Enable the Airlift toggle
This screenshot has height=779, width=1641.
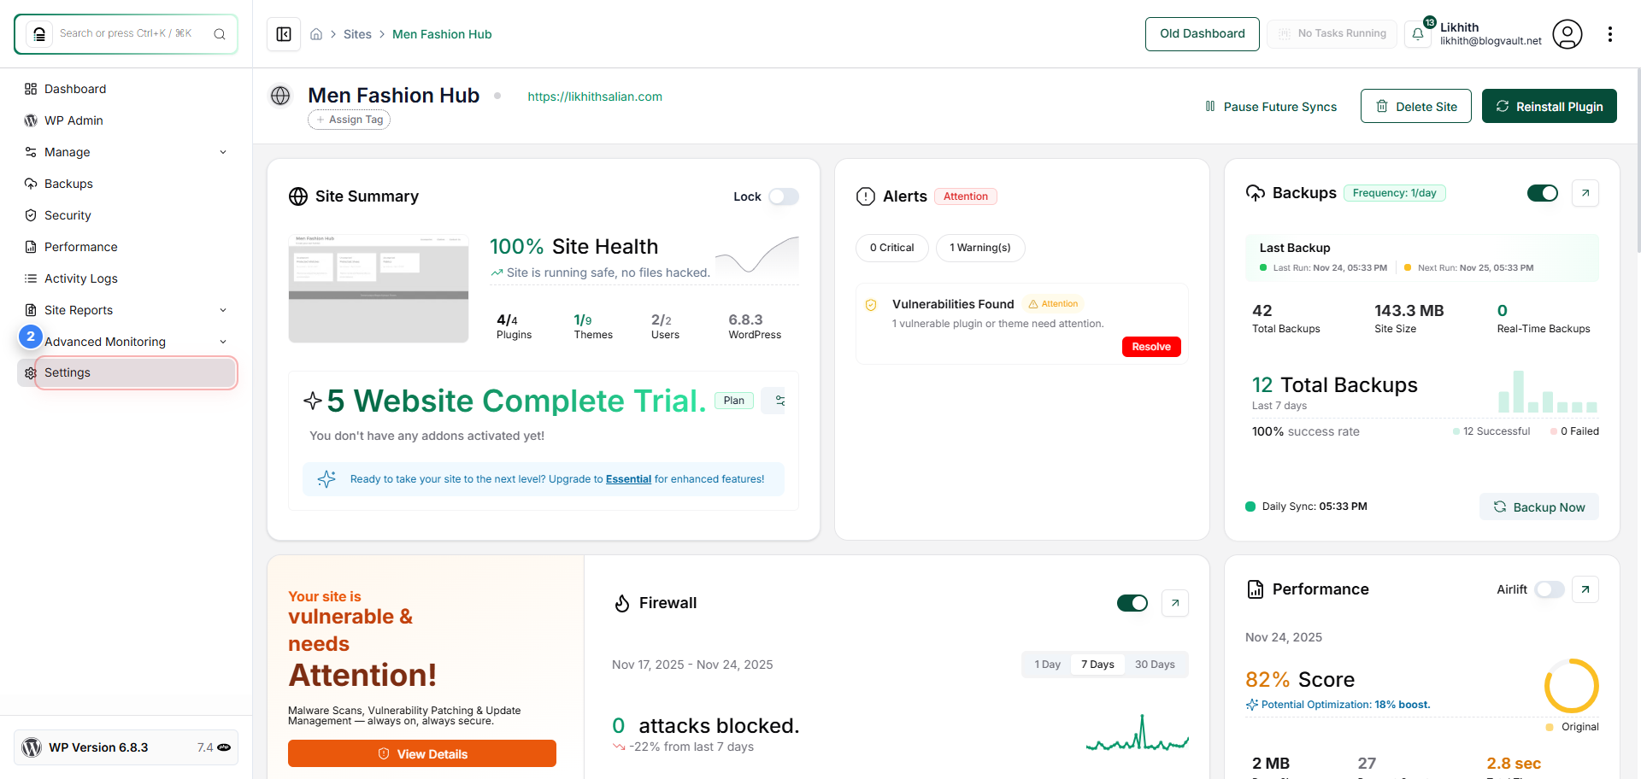pyautogui.click(x=1550, y=589)
